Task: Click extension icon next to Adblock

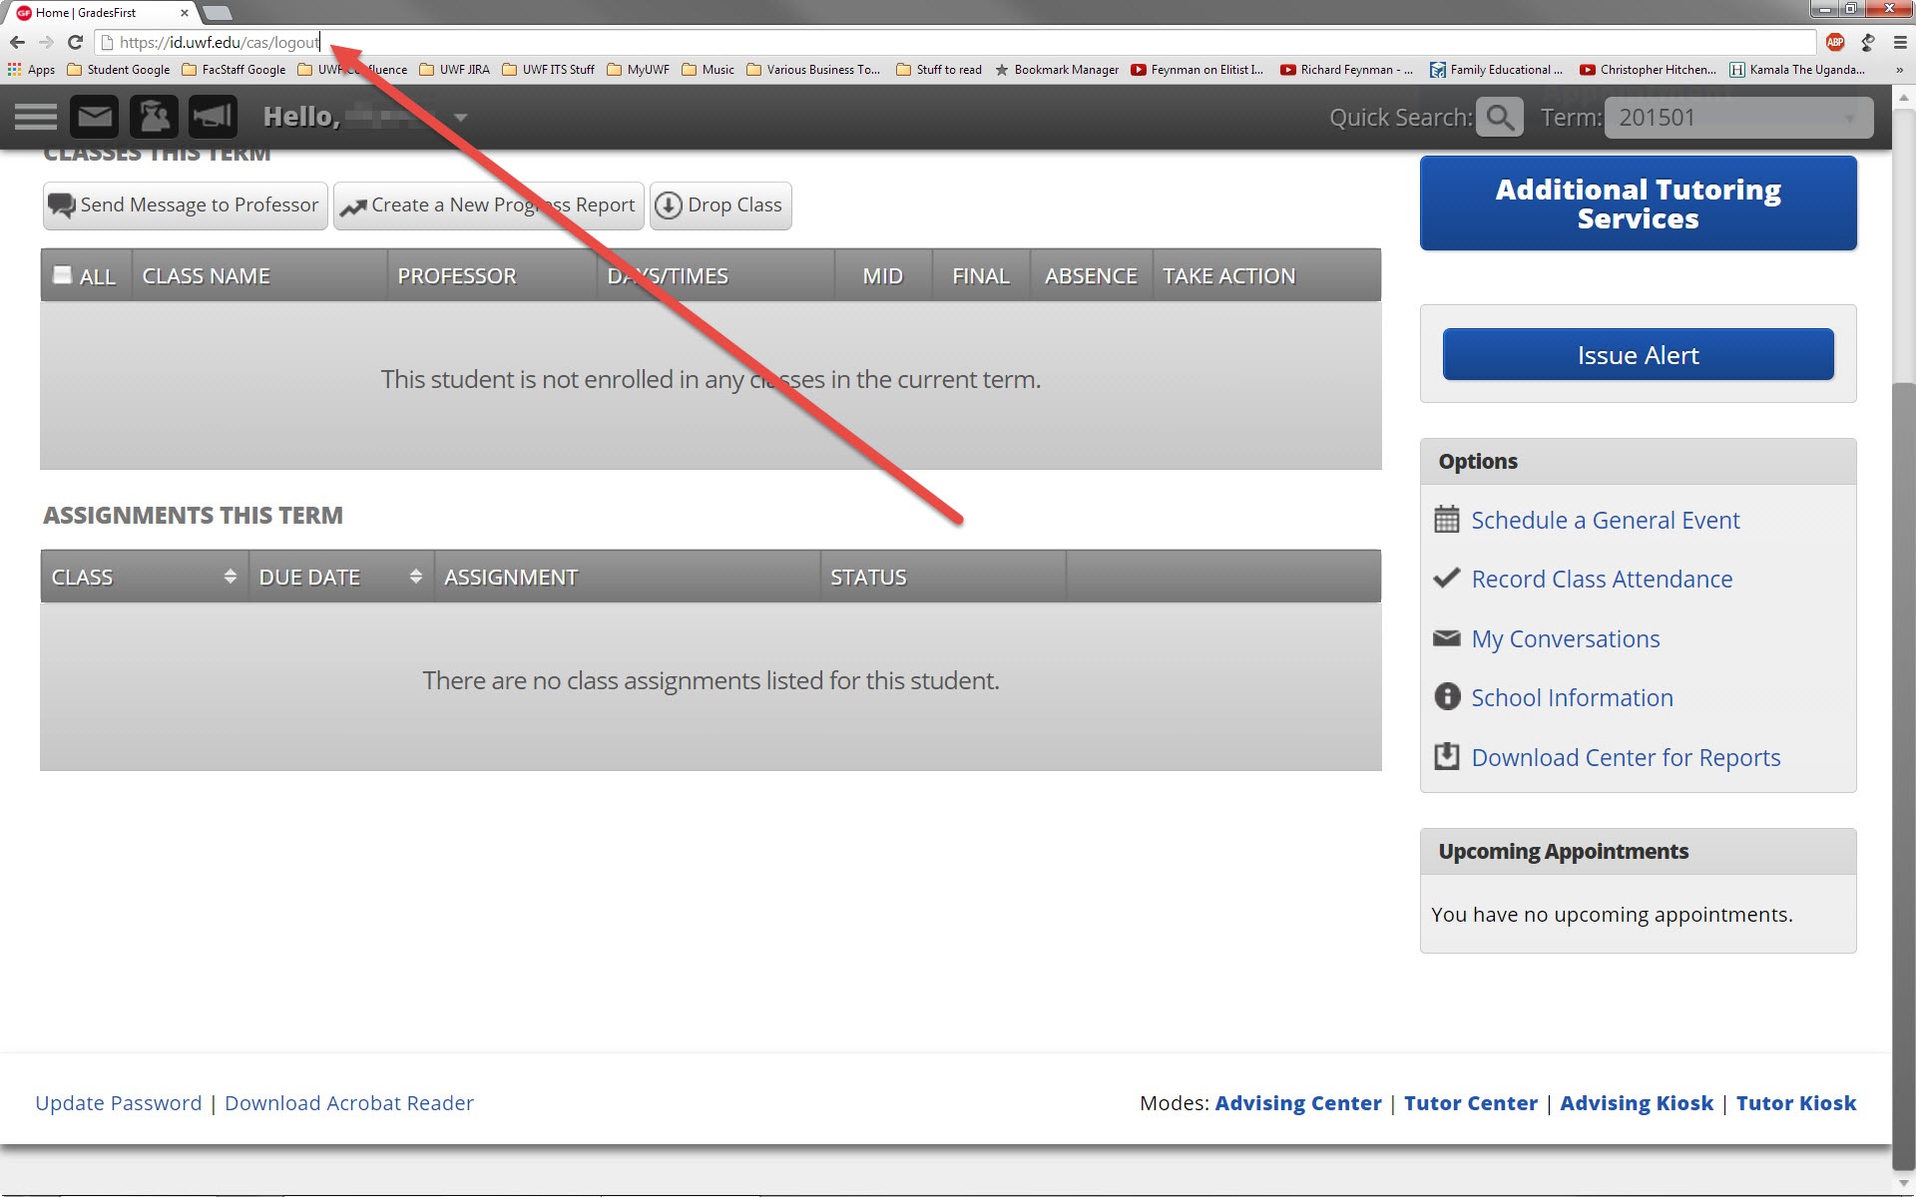Action: (x=1867, y=42)
